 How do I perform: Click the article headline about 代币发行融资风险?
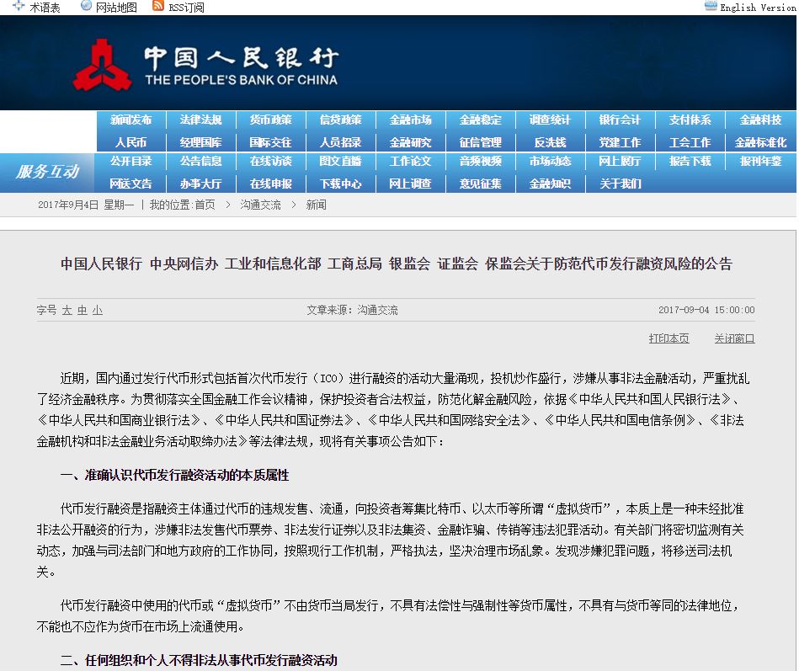click(397, 264)
